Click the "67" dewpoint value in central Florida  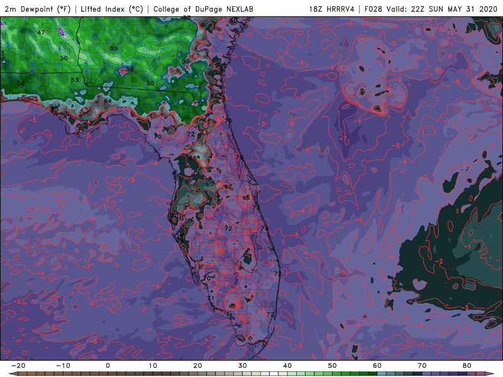(228, 187)
